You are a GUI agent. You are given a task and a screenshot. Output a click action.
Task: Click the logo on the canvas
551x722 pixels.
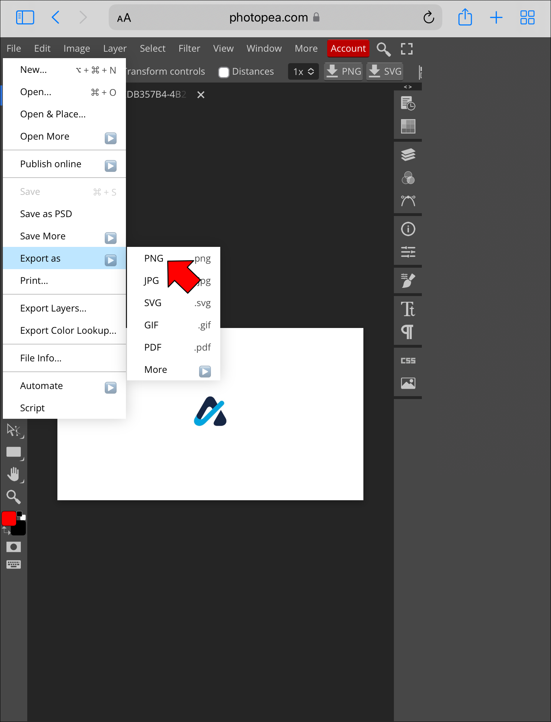coord(210,411)
